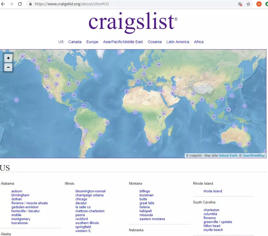This screenshot has height=236, width=268.
Task: Open the gadsden-anniston link
Action: (x=25, y=207)
